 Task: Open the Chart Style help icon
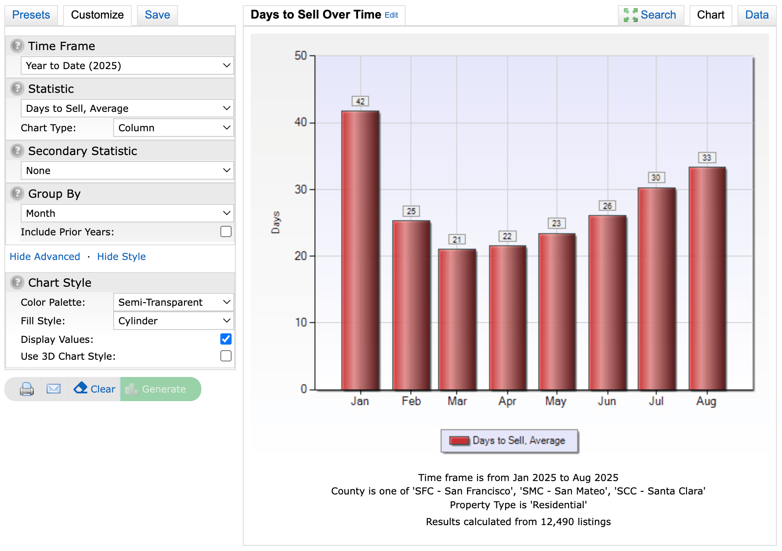point(17,282)
